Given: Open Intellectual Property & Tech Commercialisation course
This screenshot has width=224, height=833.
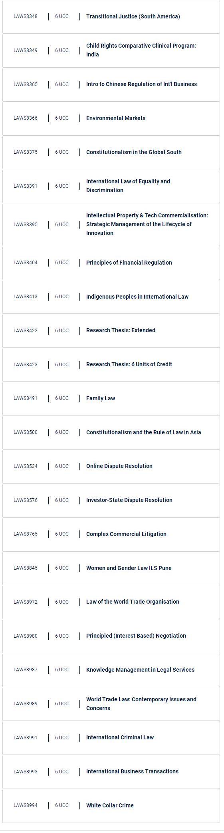Looking at the screenshot, I should [x=111, y=225].
